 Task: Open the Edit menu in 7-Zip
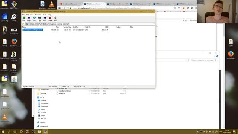pos(27,15)
